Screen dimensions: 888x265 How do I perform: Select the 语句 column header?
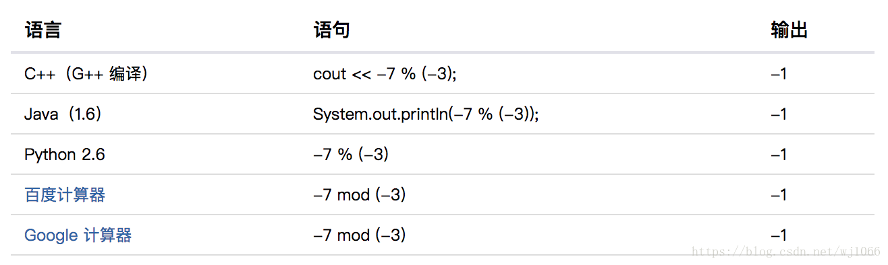click(331, 30)
